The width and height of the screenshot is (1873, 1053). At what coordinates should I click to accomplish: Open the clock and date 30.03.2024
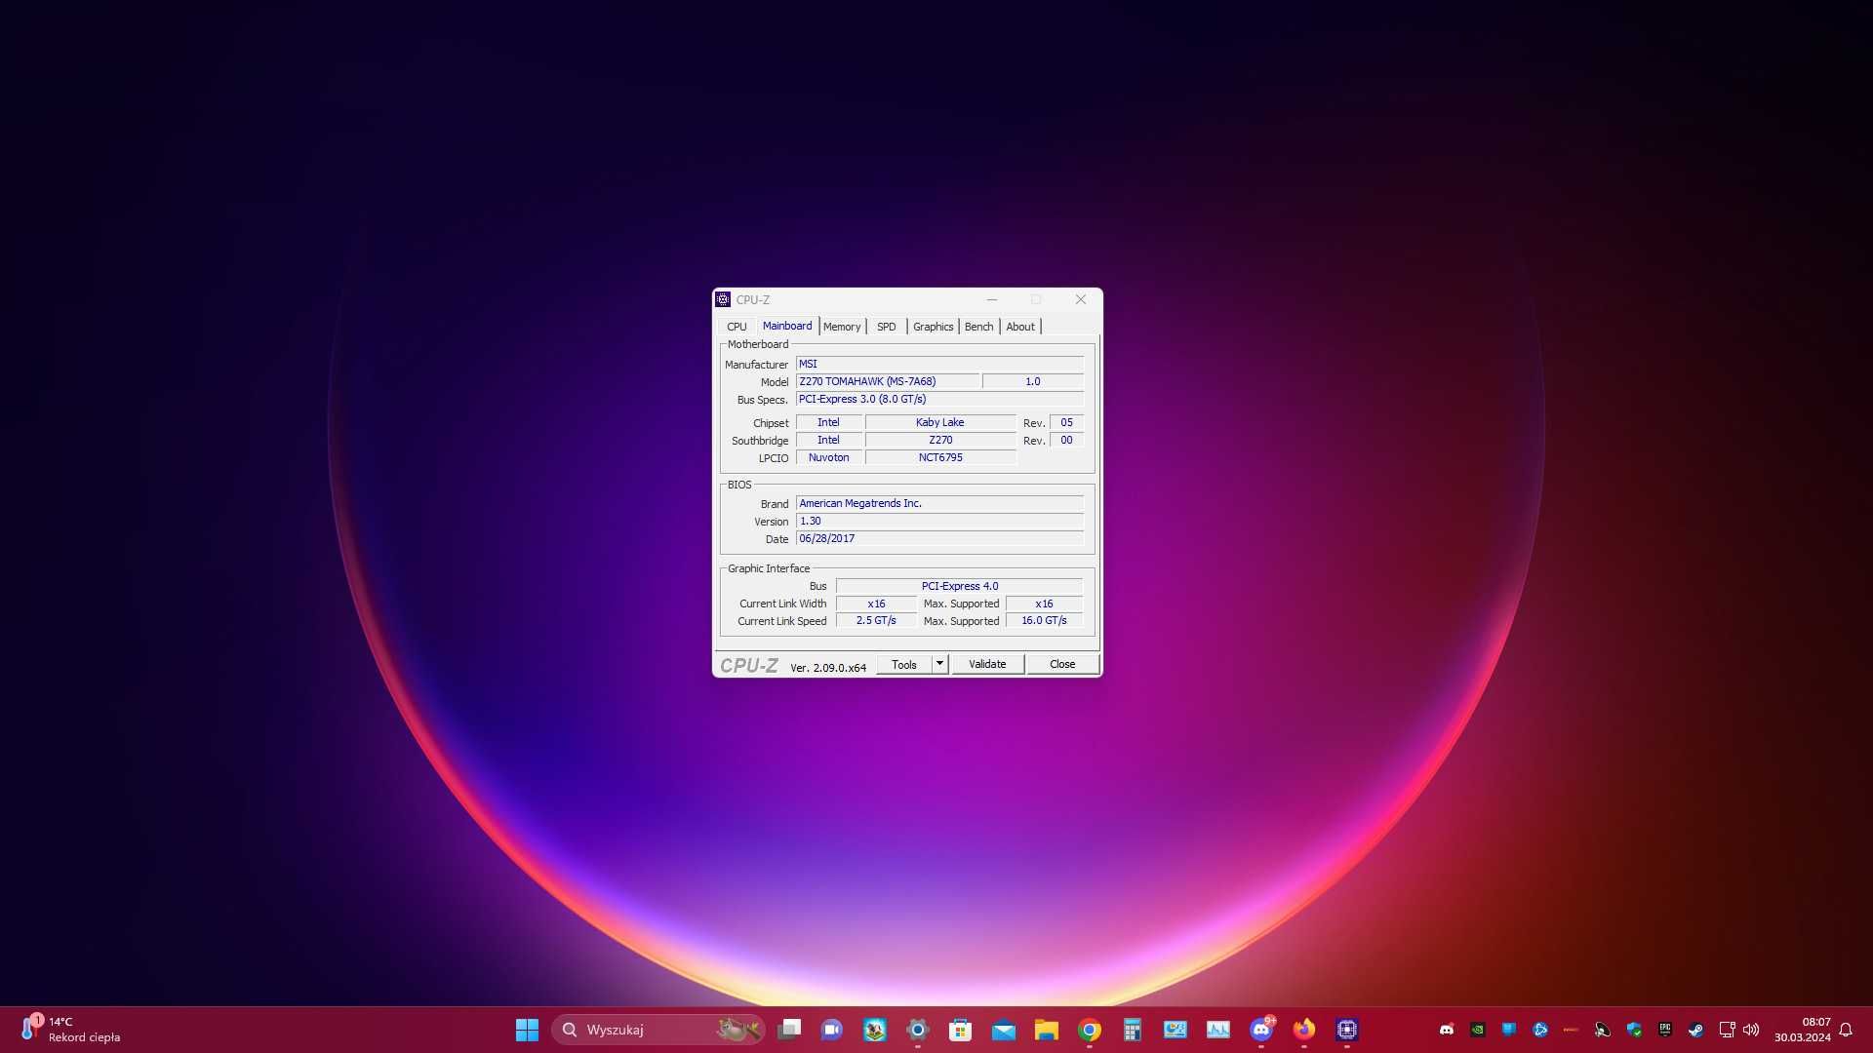click(x=1802, y=1030)
